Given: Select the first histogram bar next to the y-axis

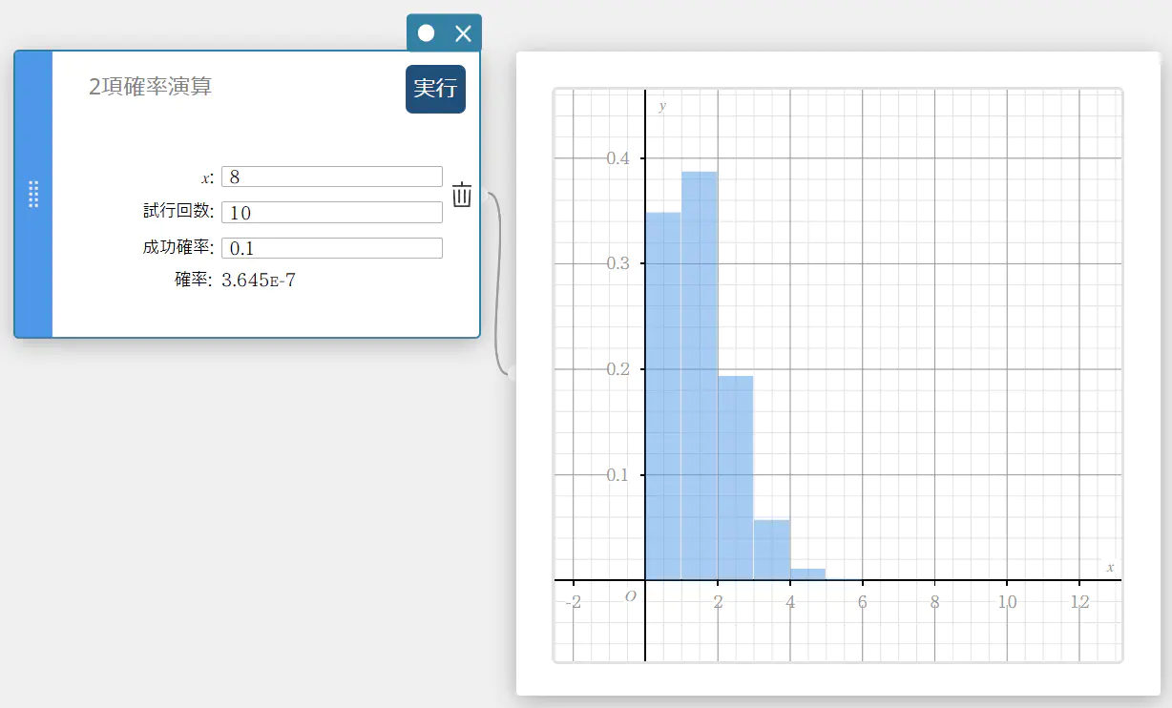Looking at the screenshot, I should coord(663,401).
